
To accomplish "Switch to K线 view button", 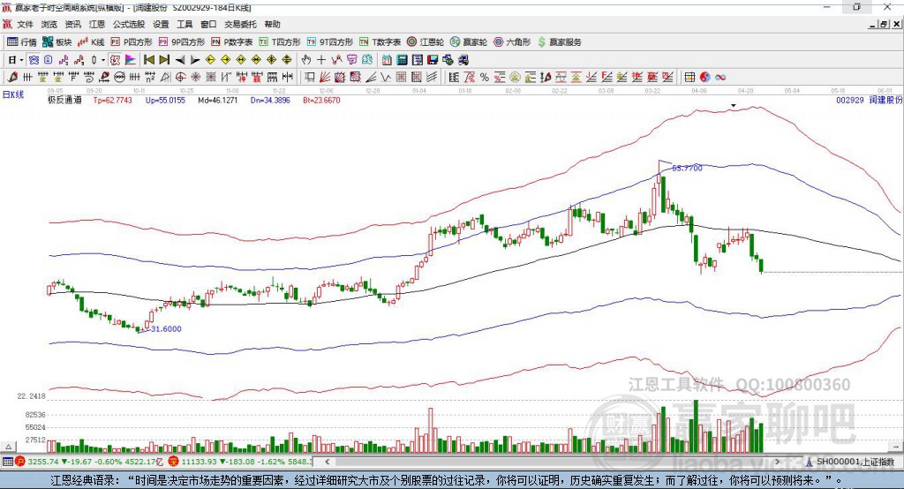I will pyautogui.click(x=91, y=42).
